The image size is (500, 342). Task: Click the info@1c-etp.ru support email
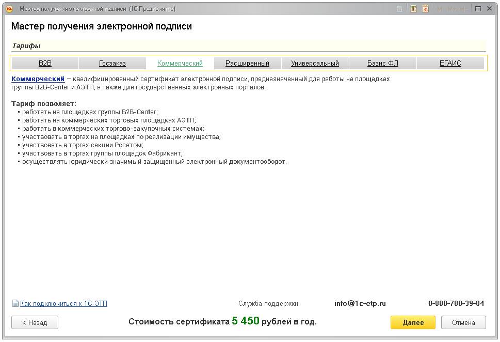360,303
